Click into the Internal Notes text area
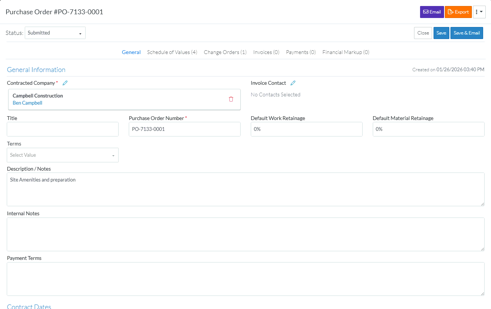 click(x=245, y=234)
